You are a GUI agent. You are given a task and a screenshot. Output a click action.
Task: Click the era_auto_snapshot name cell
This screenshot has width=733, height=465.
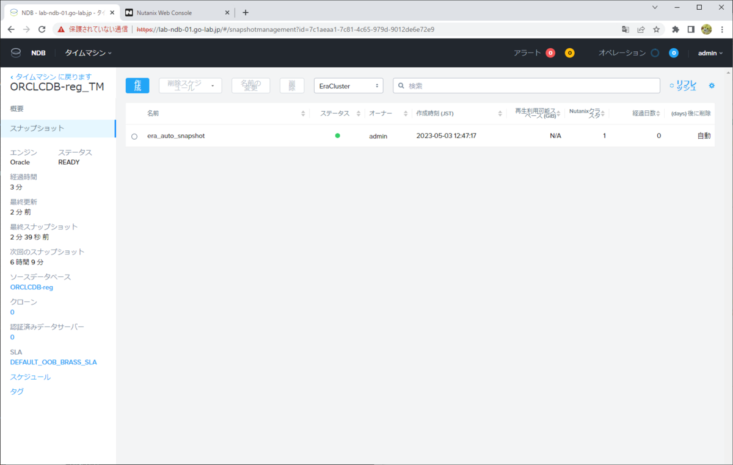tap(176, 135)
